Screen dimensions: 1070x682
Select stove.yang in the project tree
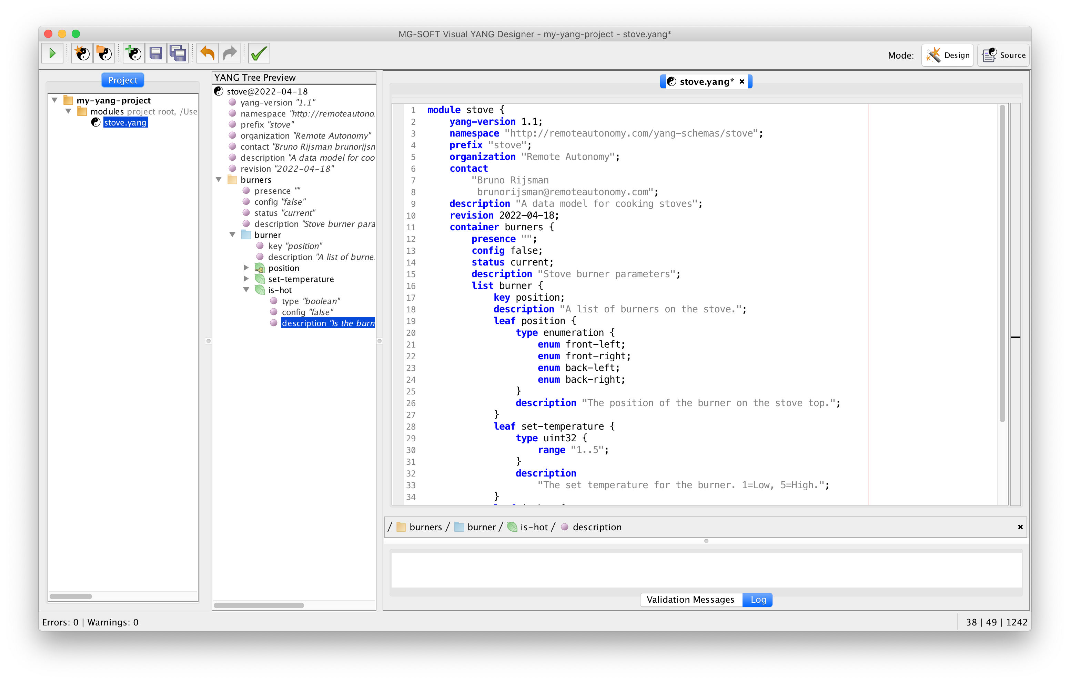coord(125,122)
